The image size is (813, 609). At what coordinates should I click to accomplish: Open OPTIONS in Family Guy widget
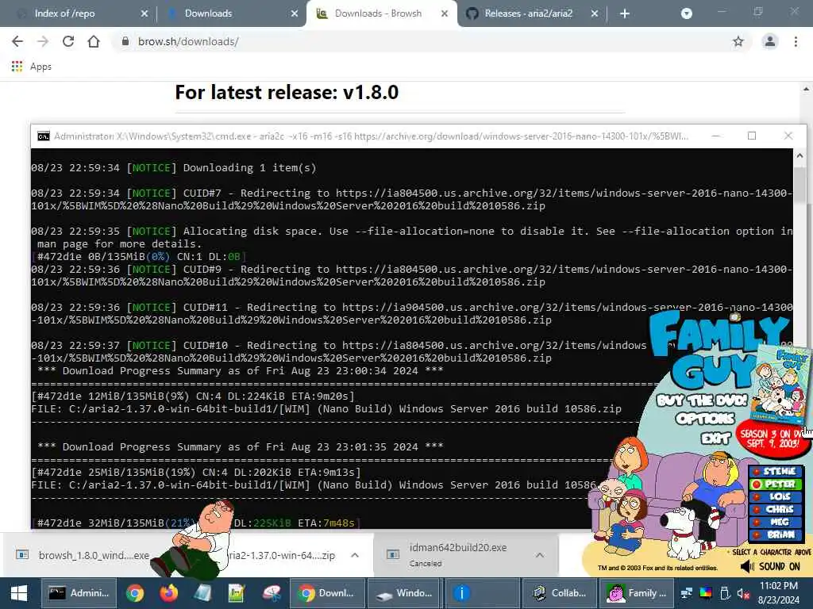tap(705, 419)
